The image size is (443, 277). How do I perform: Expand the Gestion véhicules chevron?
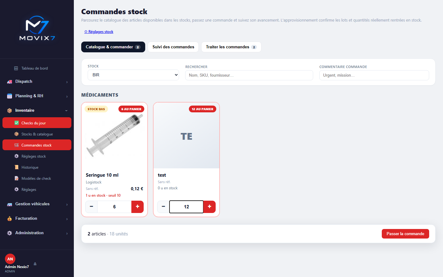coord(67,204)
